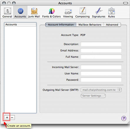Focus the Incoming Mail Server field
The width and height of the screenshot is (130, 129).
click(x=101, y=67)
